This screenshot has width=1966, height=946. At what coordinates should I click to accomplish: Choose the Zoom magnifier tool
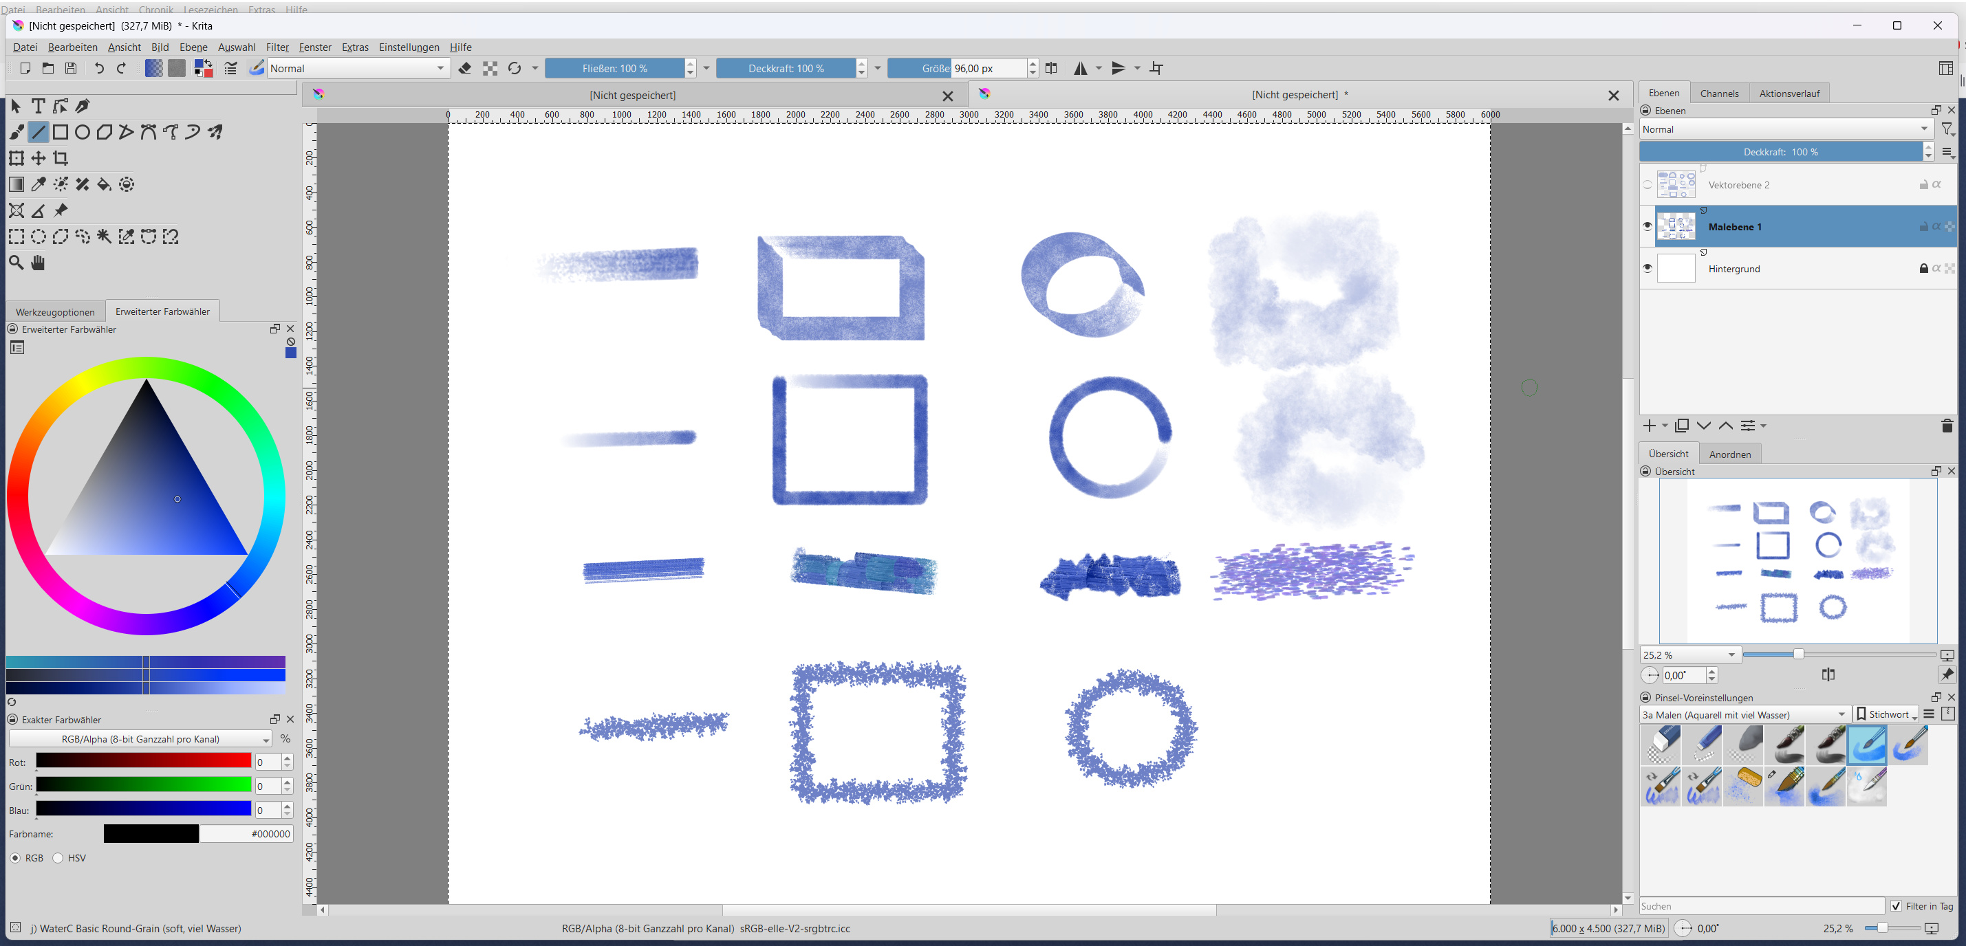click(16, 263)
